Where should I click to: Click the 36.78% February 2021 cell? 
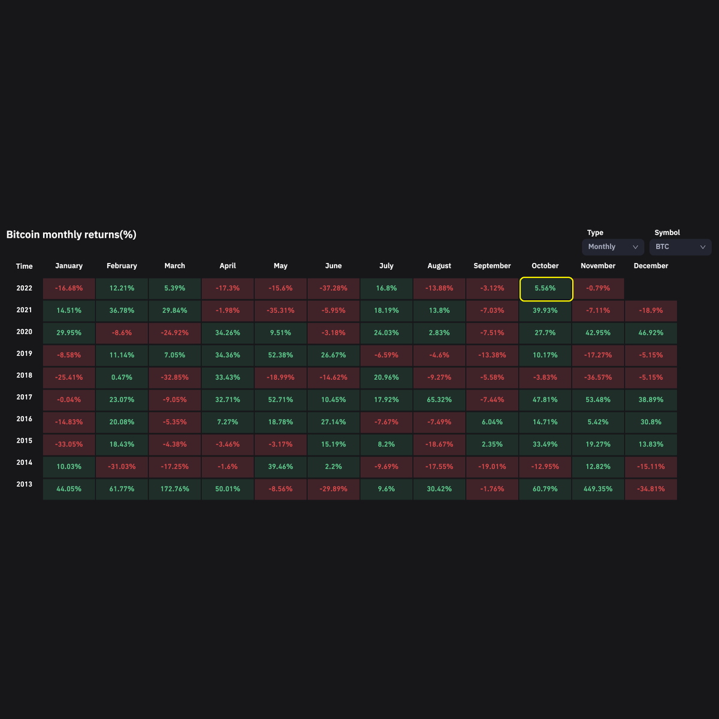click(x=122, y=311)
